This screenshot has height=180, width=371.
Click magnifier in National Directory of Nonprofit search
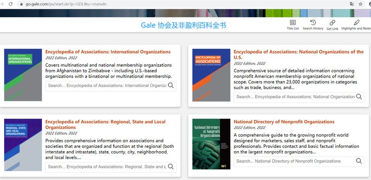(359, 161)
